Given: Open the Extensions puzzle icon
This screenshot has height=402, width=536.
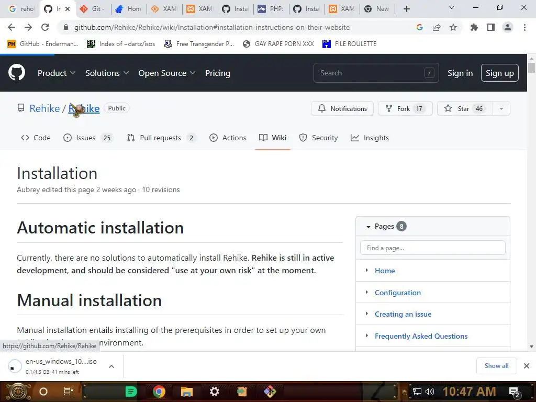Looking at the screenshot, I should point(474,27).
